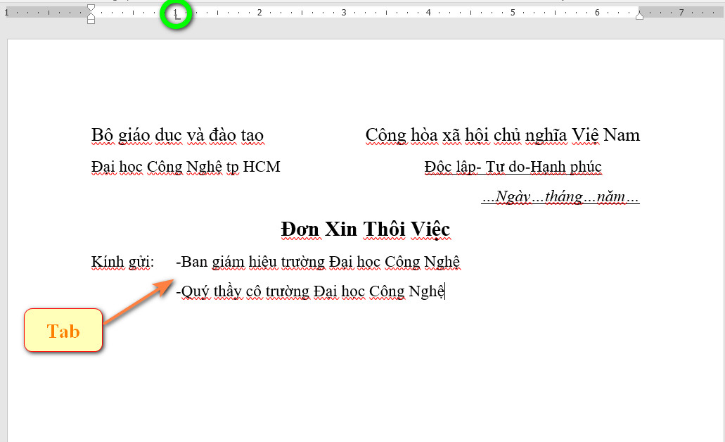The image size is (725, 442).
Task: Click the ruler at the 6 inch mark
Action: [x=597, y=13]
